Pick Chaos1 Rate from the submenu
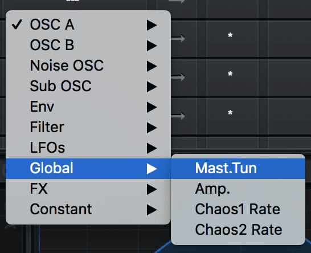311x253 pixels. point(238,210)
